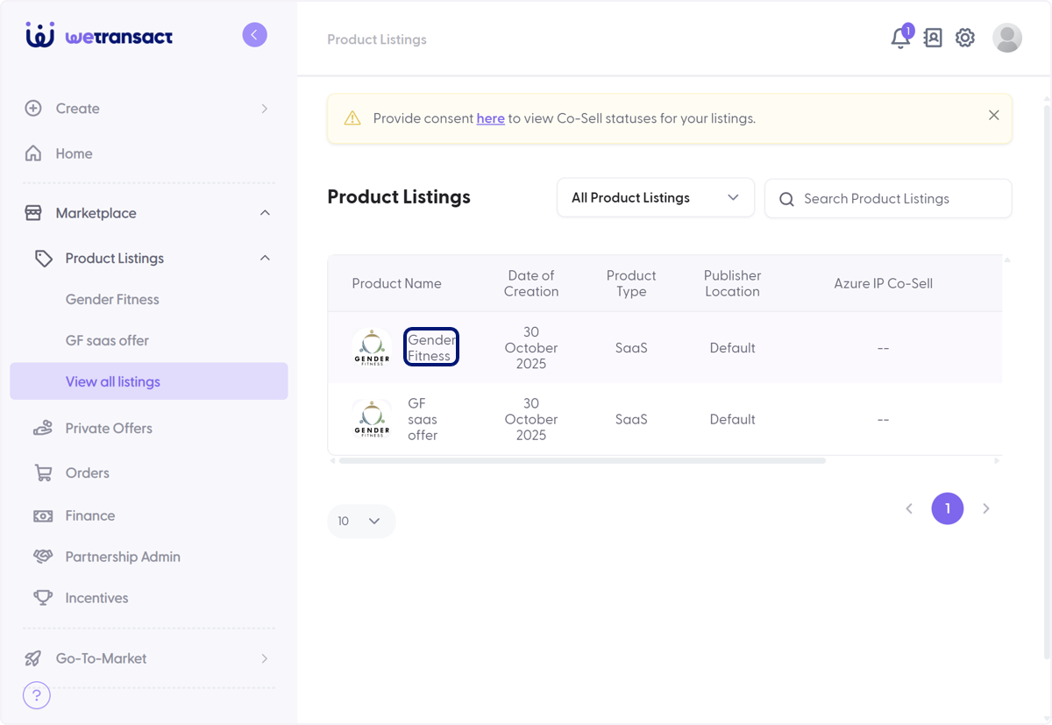1052x725 pixels.
Task: Click the Azure IP Co-Sell column header
Action: point(883,284)
